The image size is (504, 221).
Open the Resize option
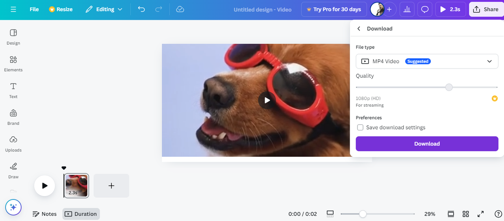click(61, 9)
